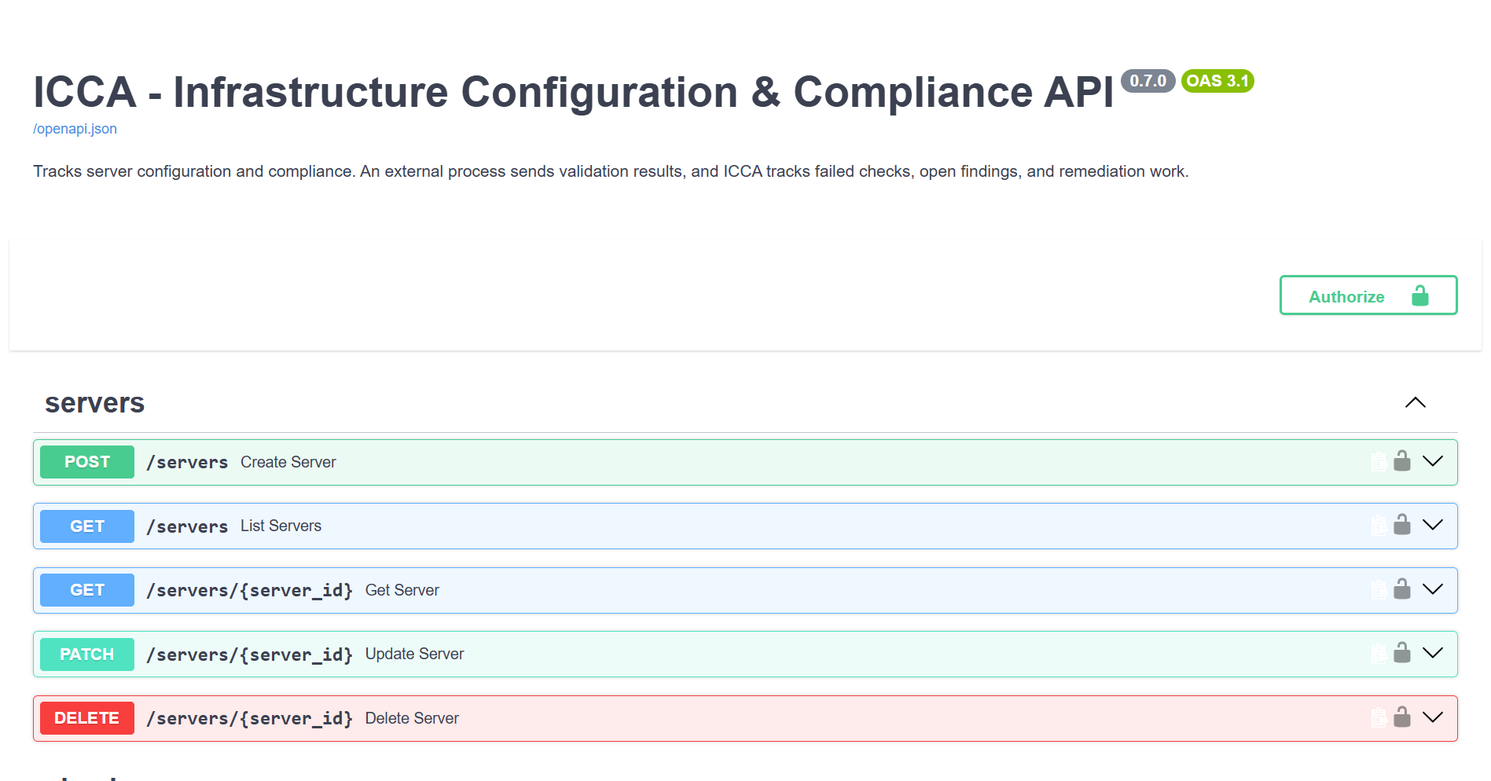Click the OAS 3.1 badge

coord(1217,81)
